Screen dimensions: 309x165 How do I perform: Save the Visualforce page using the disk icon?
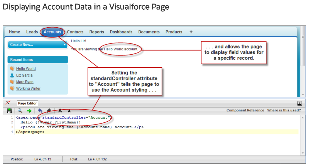click(x=9, y=111)
